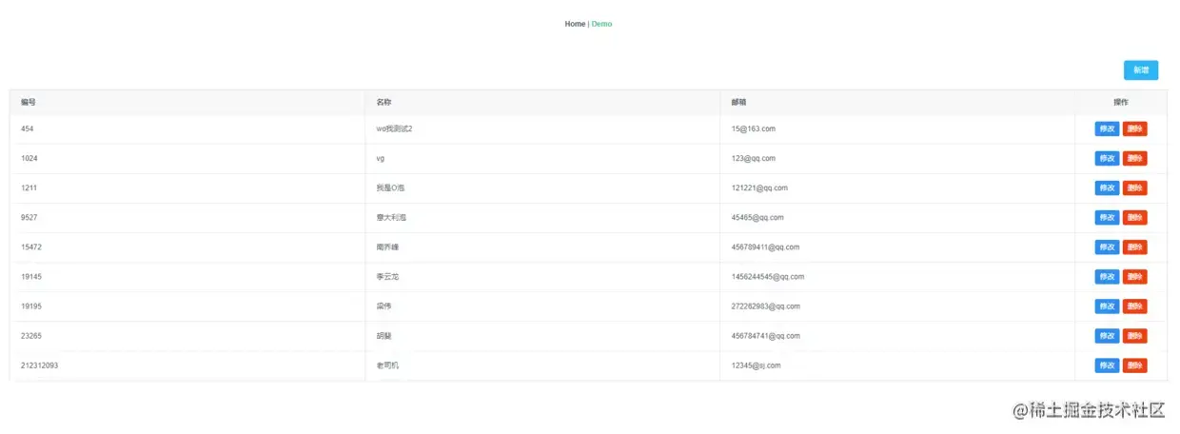1180x434 pixels.
Task: Select ID cell 454
Action: (x=187, y=128)
